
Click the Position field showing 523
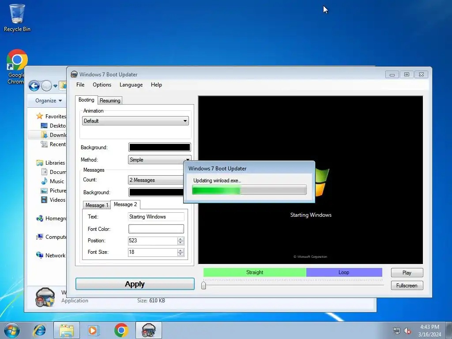[153, 241]
